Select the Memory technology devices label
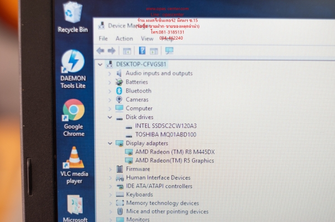 pos(162,203)
